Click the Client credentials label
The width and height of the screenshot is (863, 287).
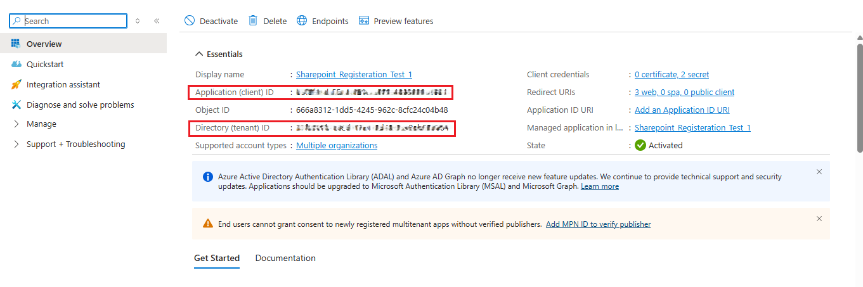pyautogui.click(x=558, y=74)
